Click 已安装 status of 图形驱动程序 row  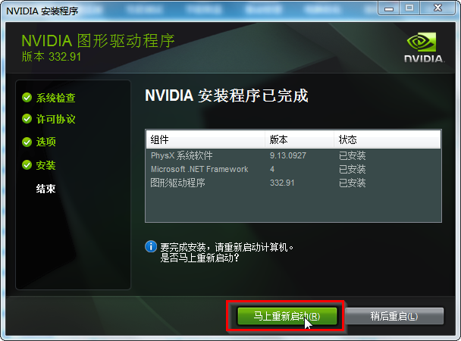click(353, 183)
